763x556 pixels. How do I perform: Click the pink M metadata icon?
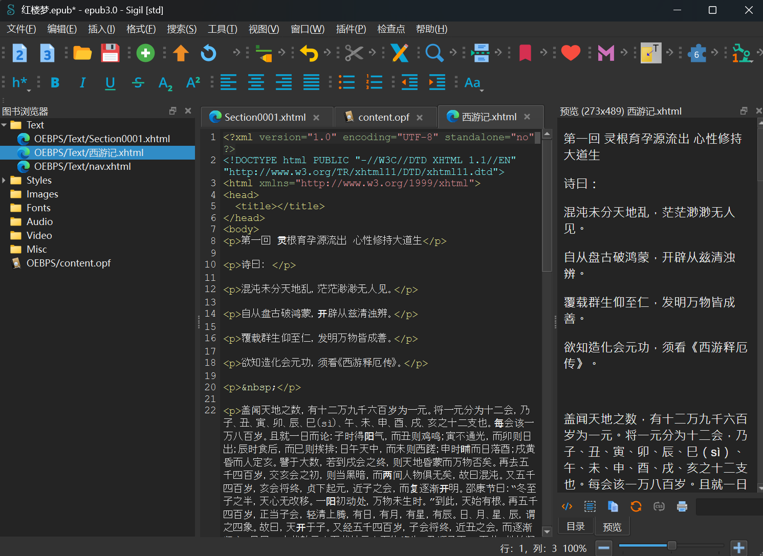pyautogui.click(x=606, y=53)
